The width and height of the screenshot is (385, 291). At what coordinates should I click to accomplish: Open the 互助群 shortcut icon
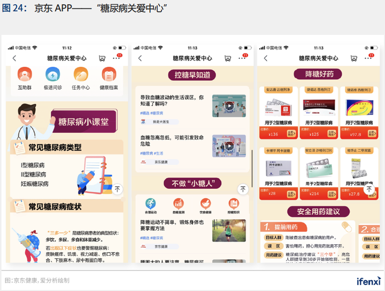click(x=25, y=74)
